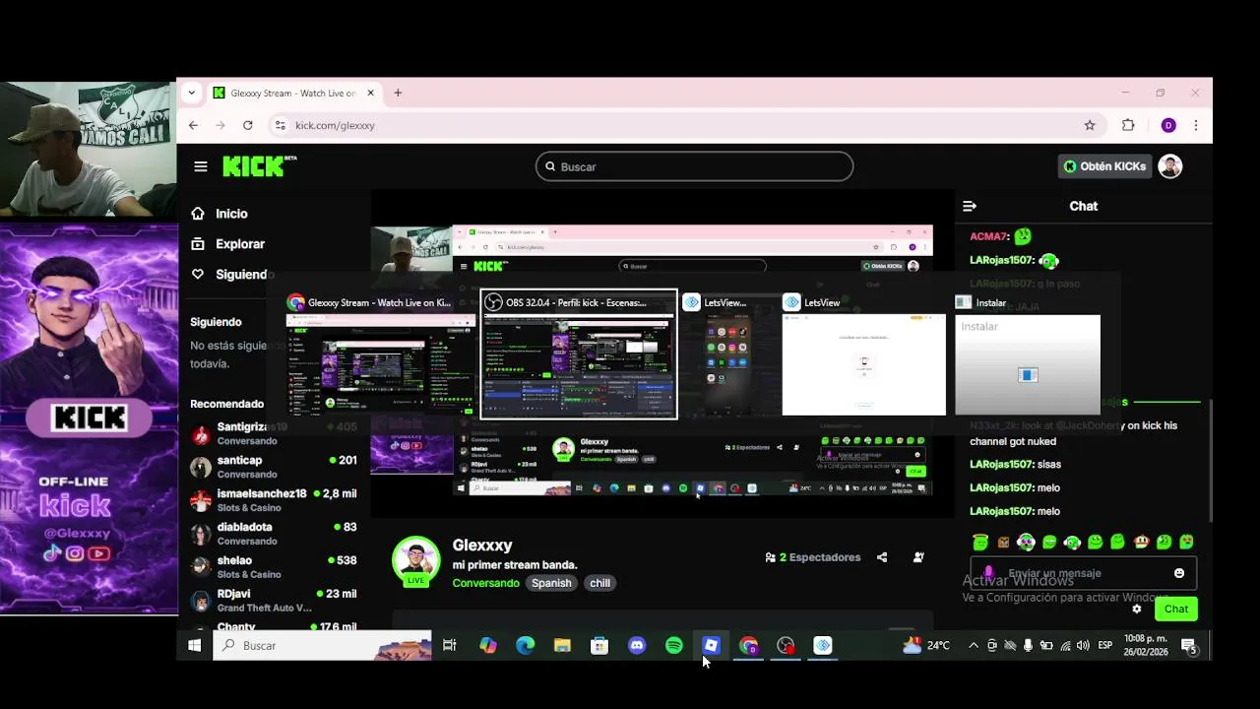Open recommended channel diabladota
The height and width of the screenshot is (709, 1260).
coord(274,534)
